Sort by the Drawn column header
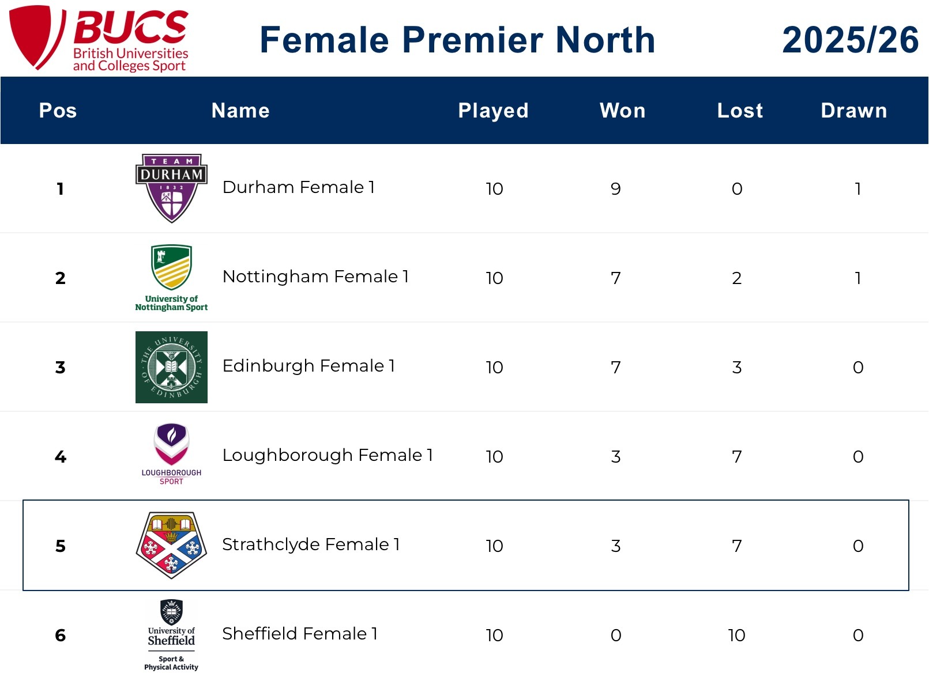Viewport: 929px width, 685px height. (x=853, y=111)
